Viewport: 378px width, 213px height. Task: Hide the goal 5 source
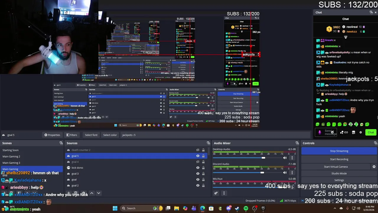[198, 156]
